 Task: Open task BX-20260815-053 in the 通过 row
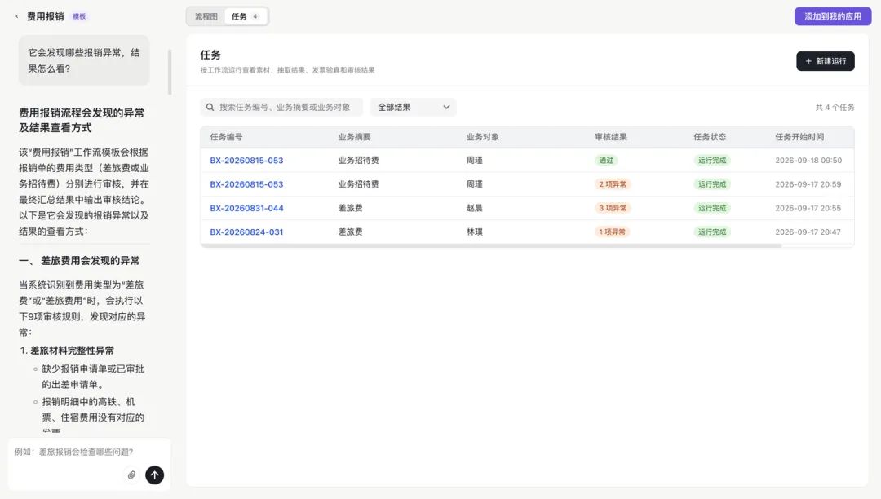[246, 161]
